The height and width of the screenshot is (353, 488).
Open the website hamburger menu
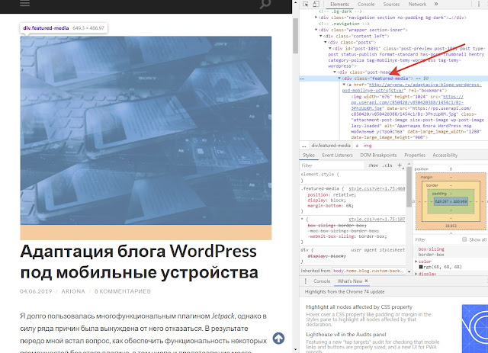click(x=25, y=3)
